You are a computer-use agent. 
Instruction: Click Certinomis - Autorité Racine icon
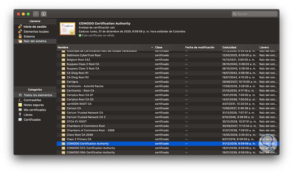(63, 86)
